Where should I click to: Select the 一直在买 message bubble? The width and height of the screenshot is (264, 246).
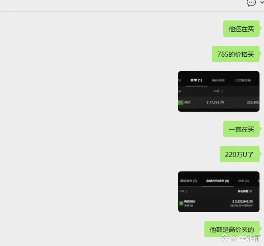pos(241,129)
